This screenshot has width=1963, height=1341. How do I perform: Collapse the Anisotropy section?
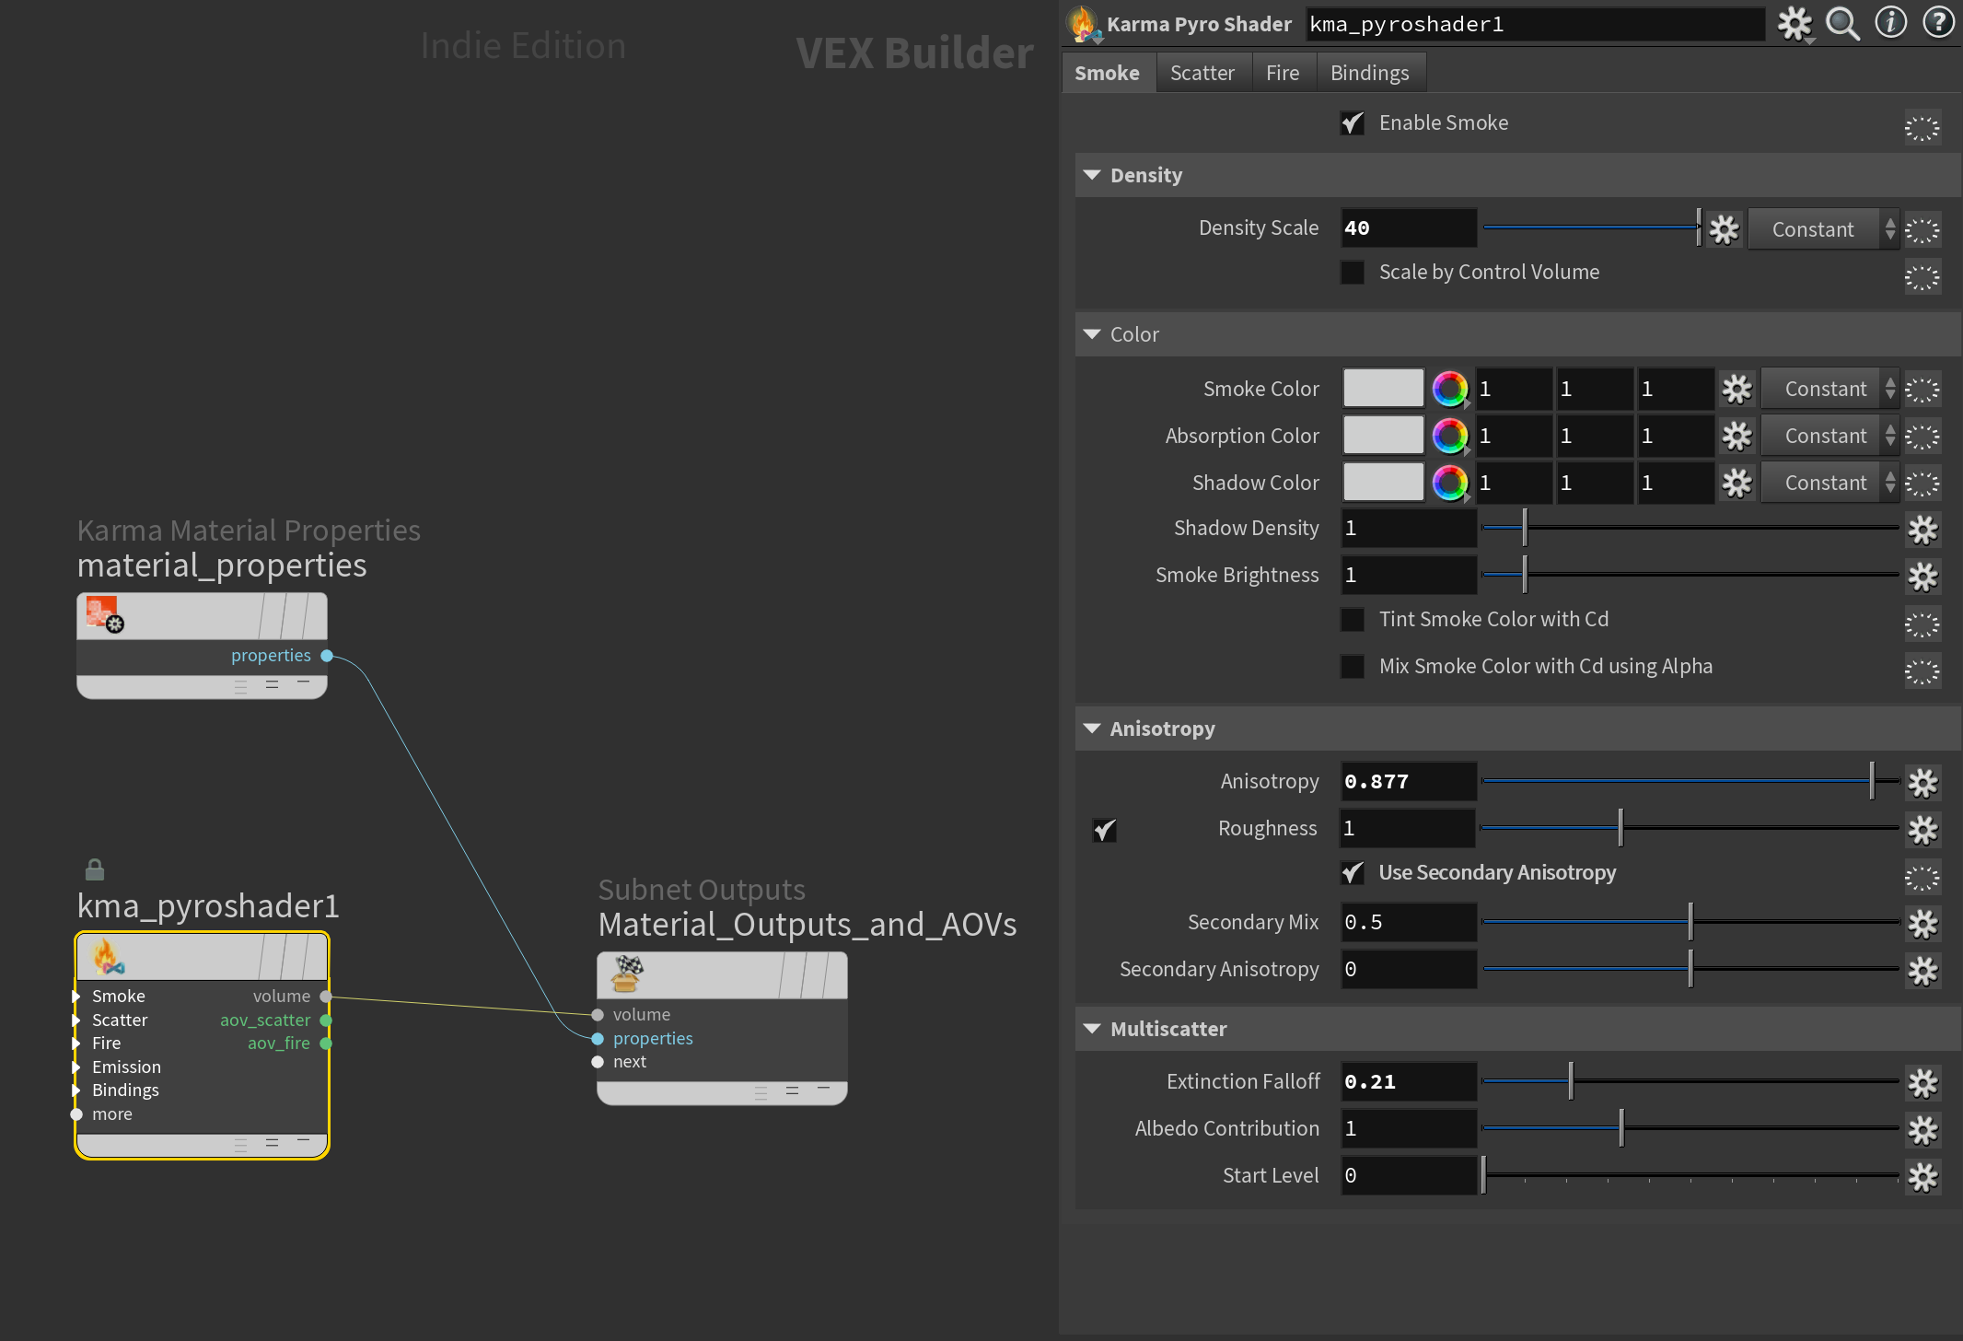click(x=1092, y=729)
